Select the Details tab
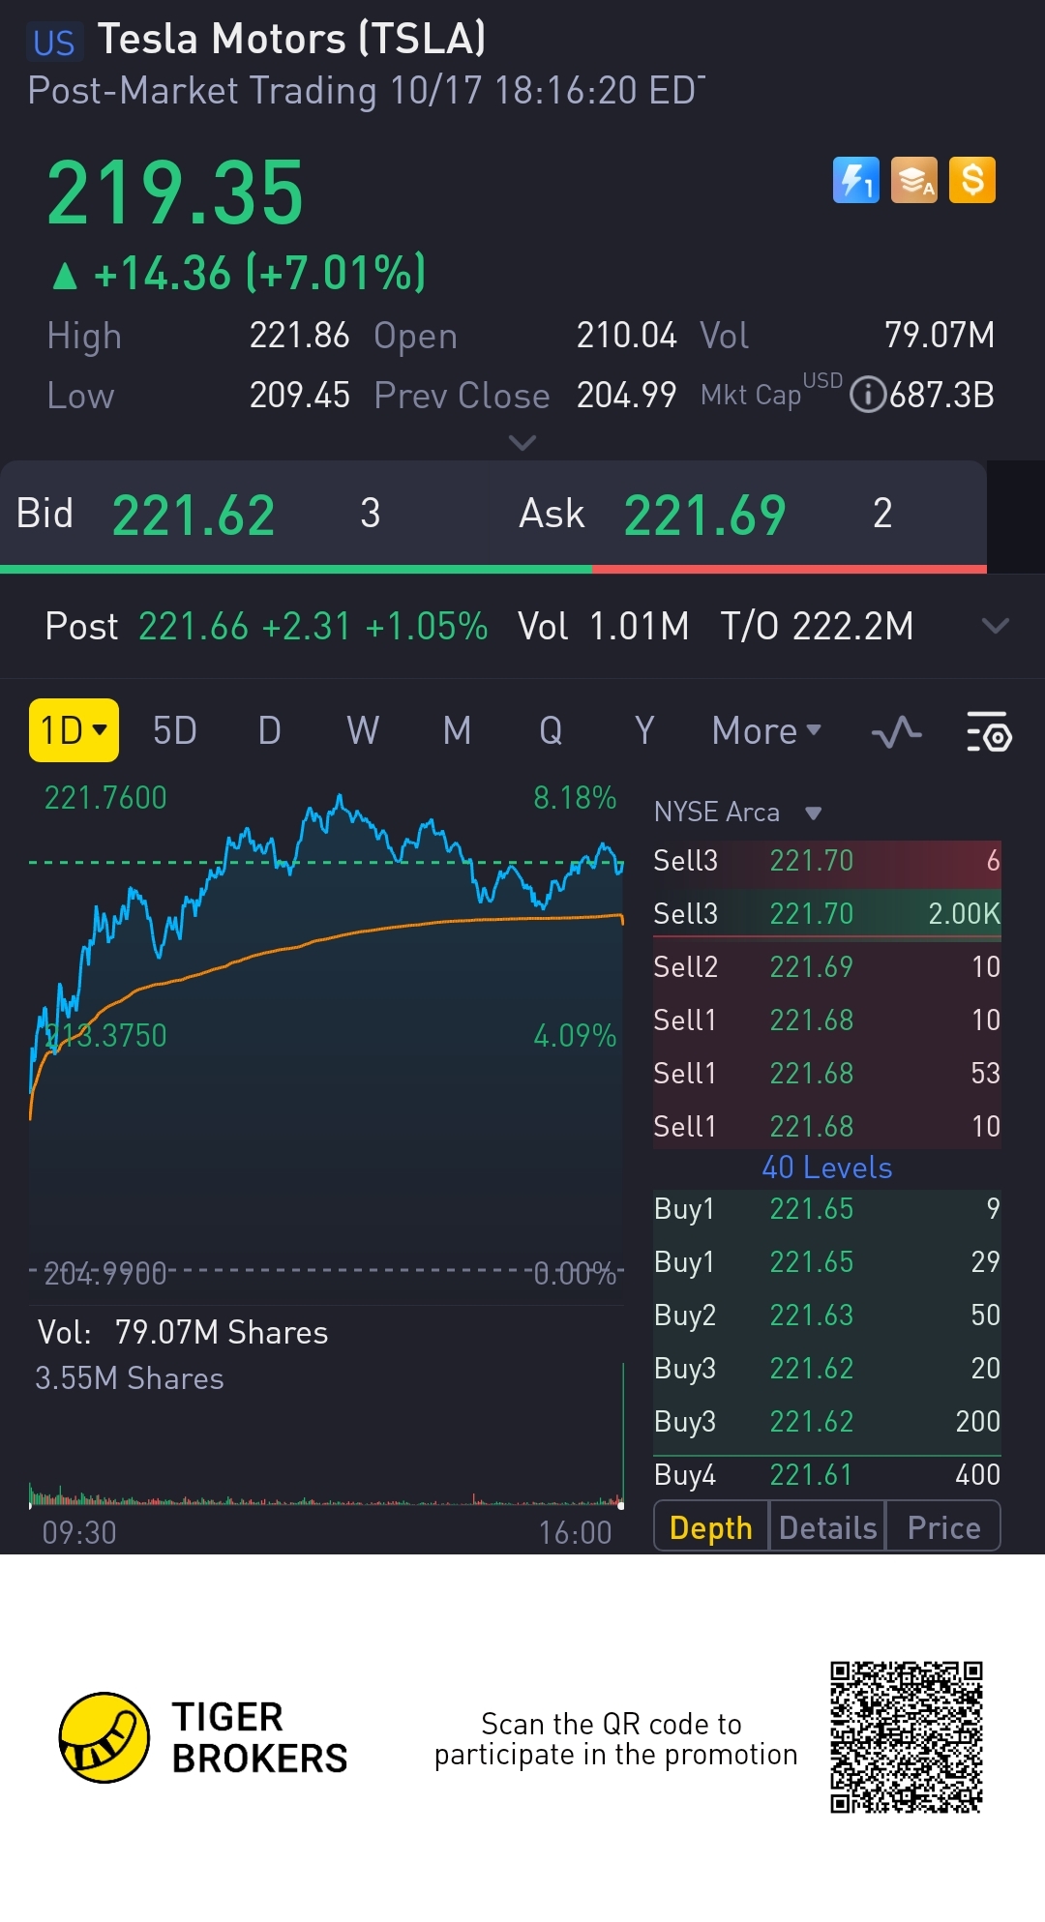The width and height of the screenshot is (1045, 1922). (827, 1527)
